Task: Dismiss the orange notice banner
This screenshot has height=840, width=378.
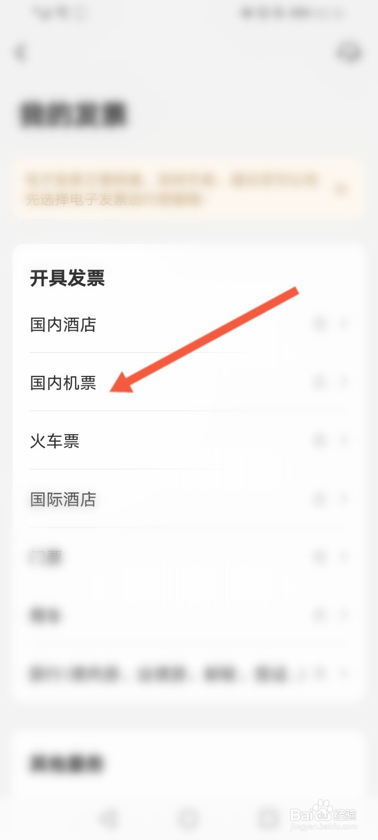Action: (x=342, y=188)
